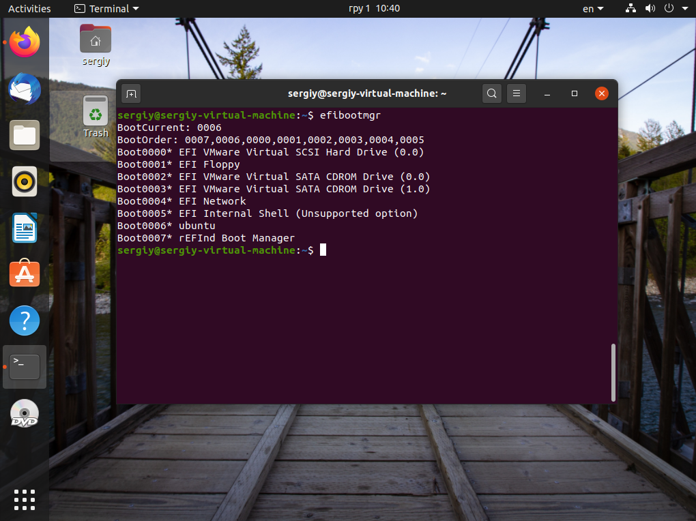Search in the terminal window
The height and width of the screenshot is (521, 696).
pos(492,93)
